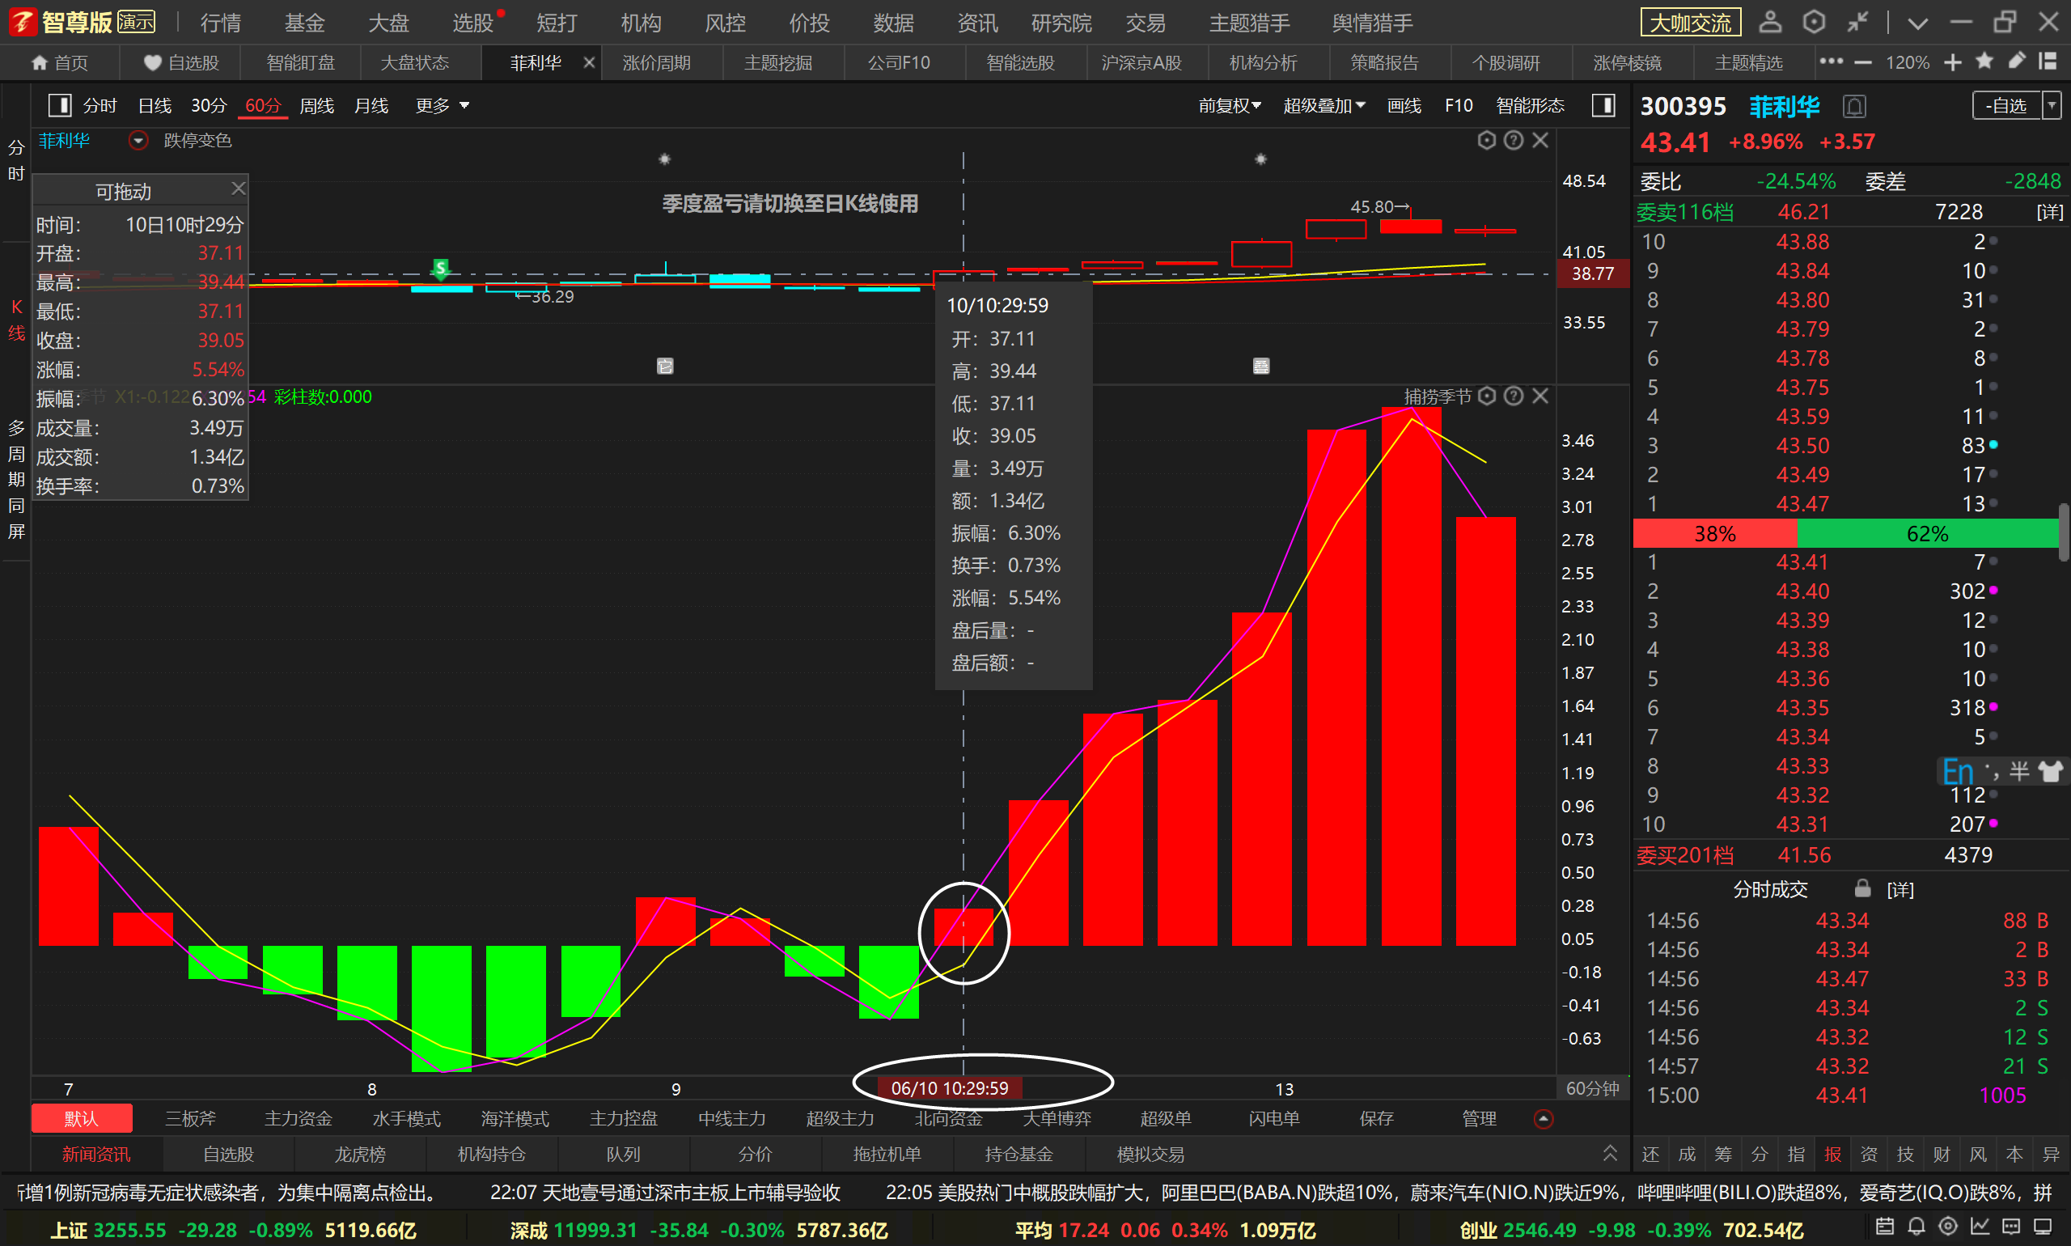Click the 默认 indicator template button
This screenshot has width=2071, height=1246.
click(82, 1119)
